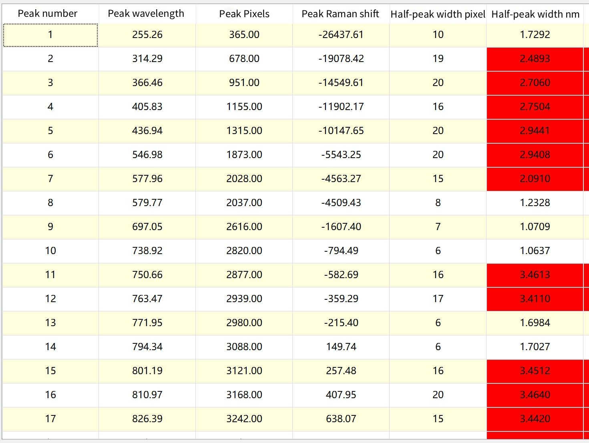589x443 pixels.
Task: Select the Peak Pixels column header
Action: coord(244,14)
